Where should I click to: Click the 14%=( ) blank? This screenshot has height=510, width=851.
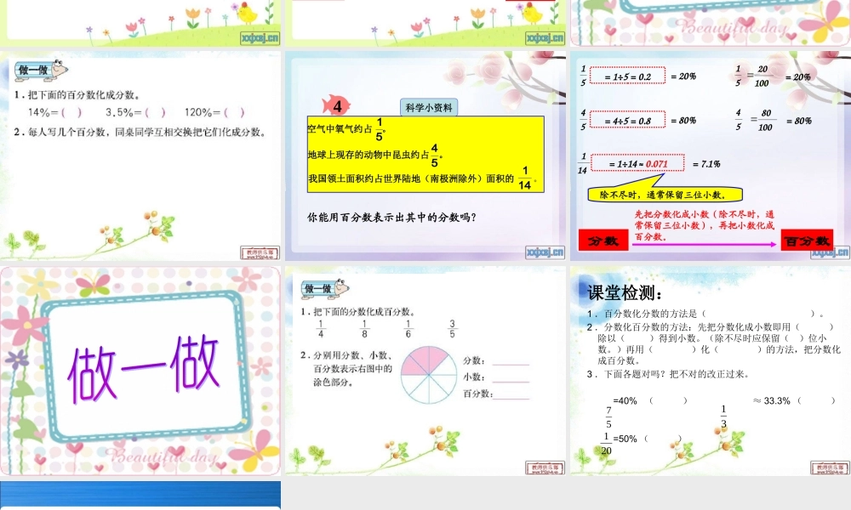[54, 113]
